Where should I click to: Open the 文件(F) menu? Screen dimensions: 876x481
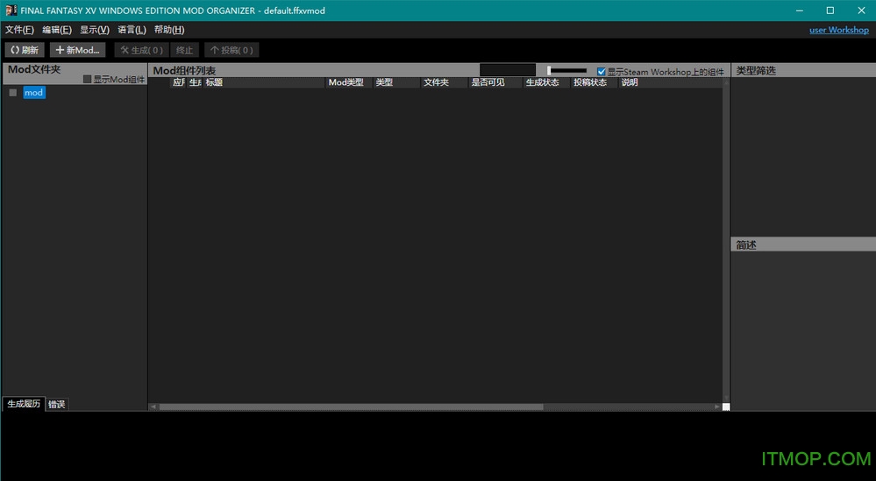[x=19, y=30]
